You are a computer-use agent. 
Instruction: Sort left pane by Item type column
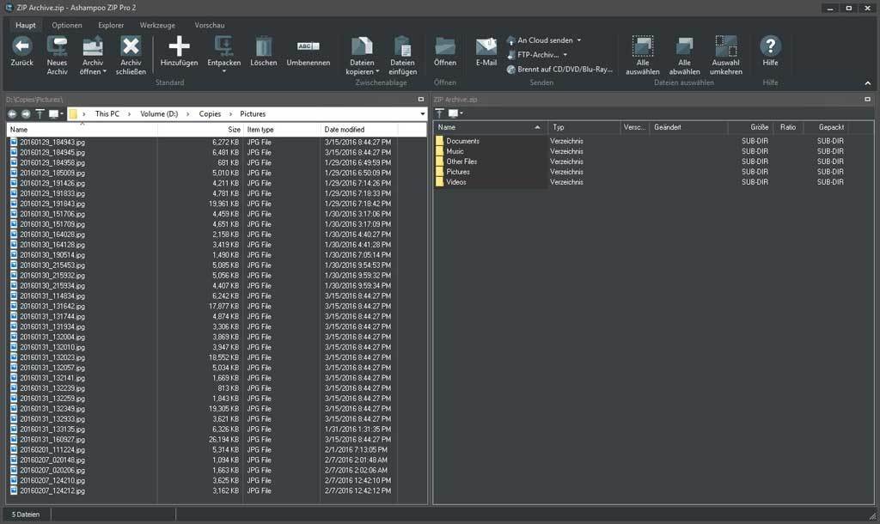[281, 130]
